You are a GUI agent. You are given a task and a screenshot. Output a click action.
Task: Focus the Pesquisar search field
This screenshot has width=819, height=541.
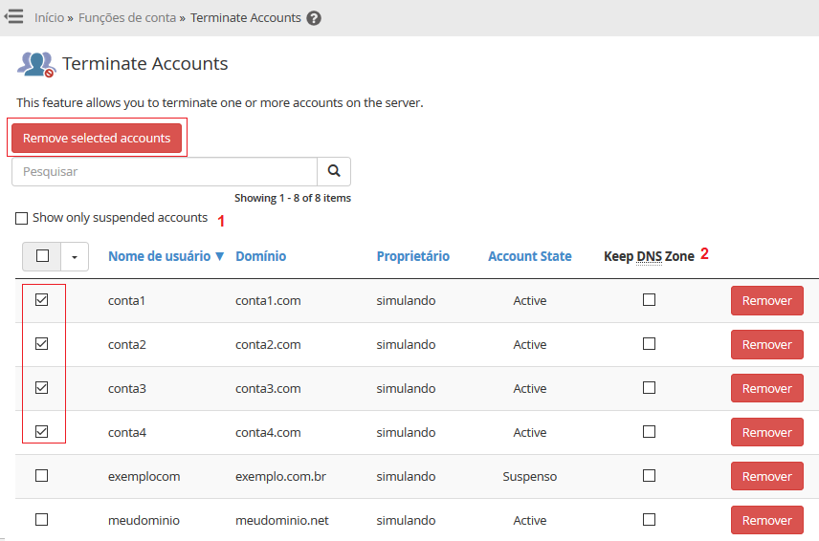click(165, 171)
